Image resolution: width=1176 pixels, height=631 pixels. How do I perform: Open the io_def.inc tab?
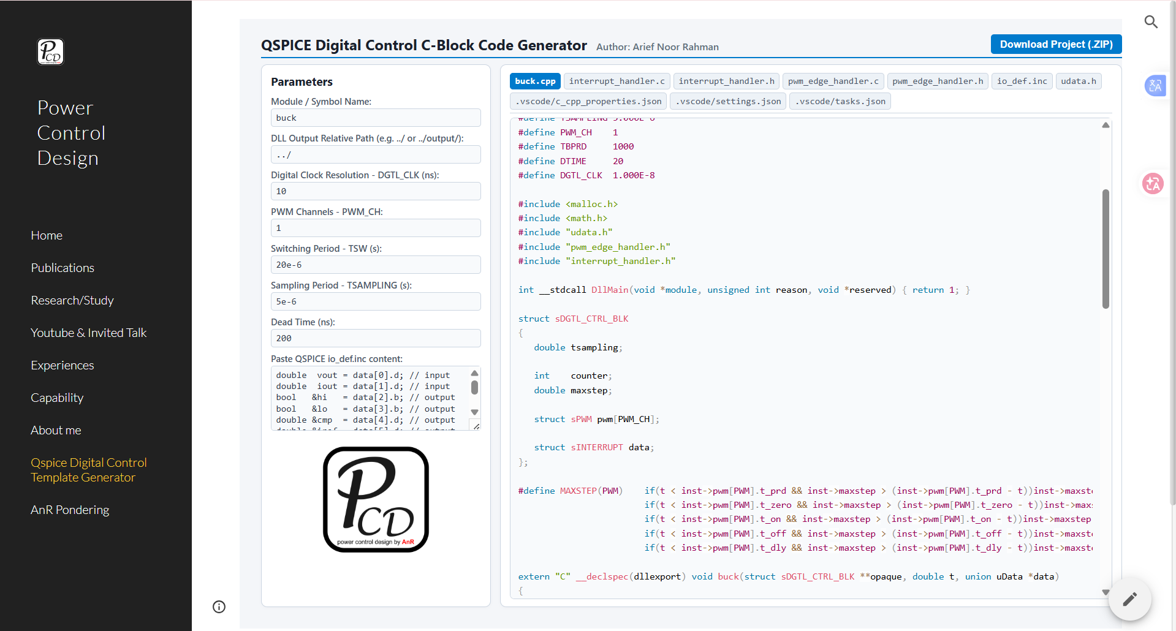[1022, 81]
